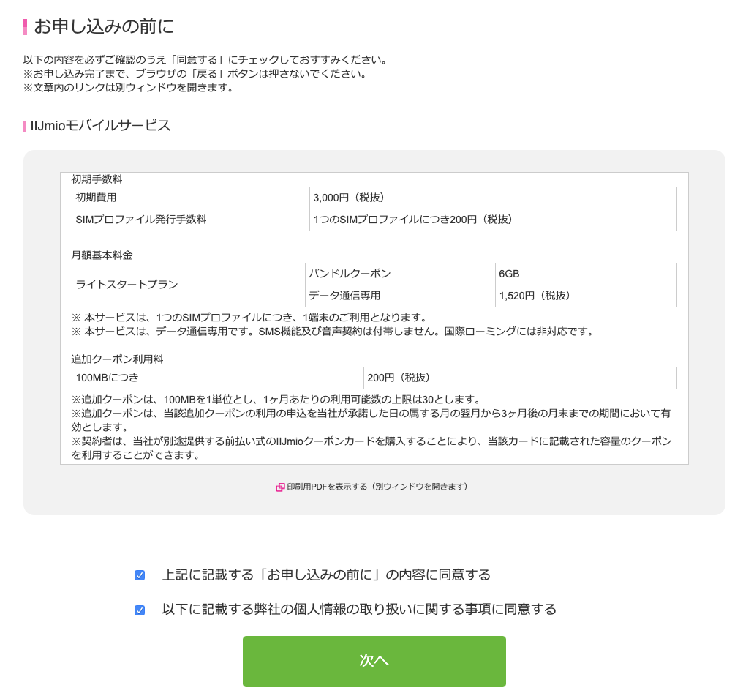Click the 初期費用 table cell
The height and width of the screenshot is (696, 743).
(x=190, y=198)
